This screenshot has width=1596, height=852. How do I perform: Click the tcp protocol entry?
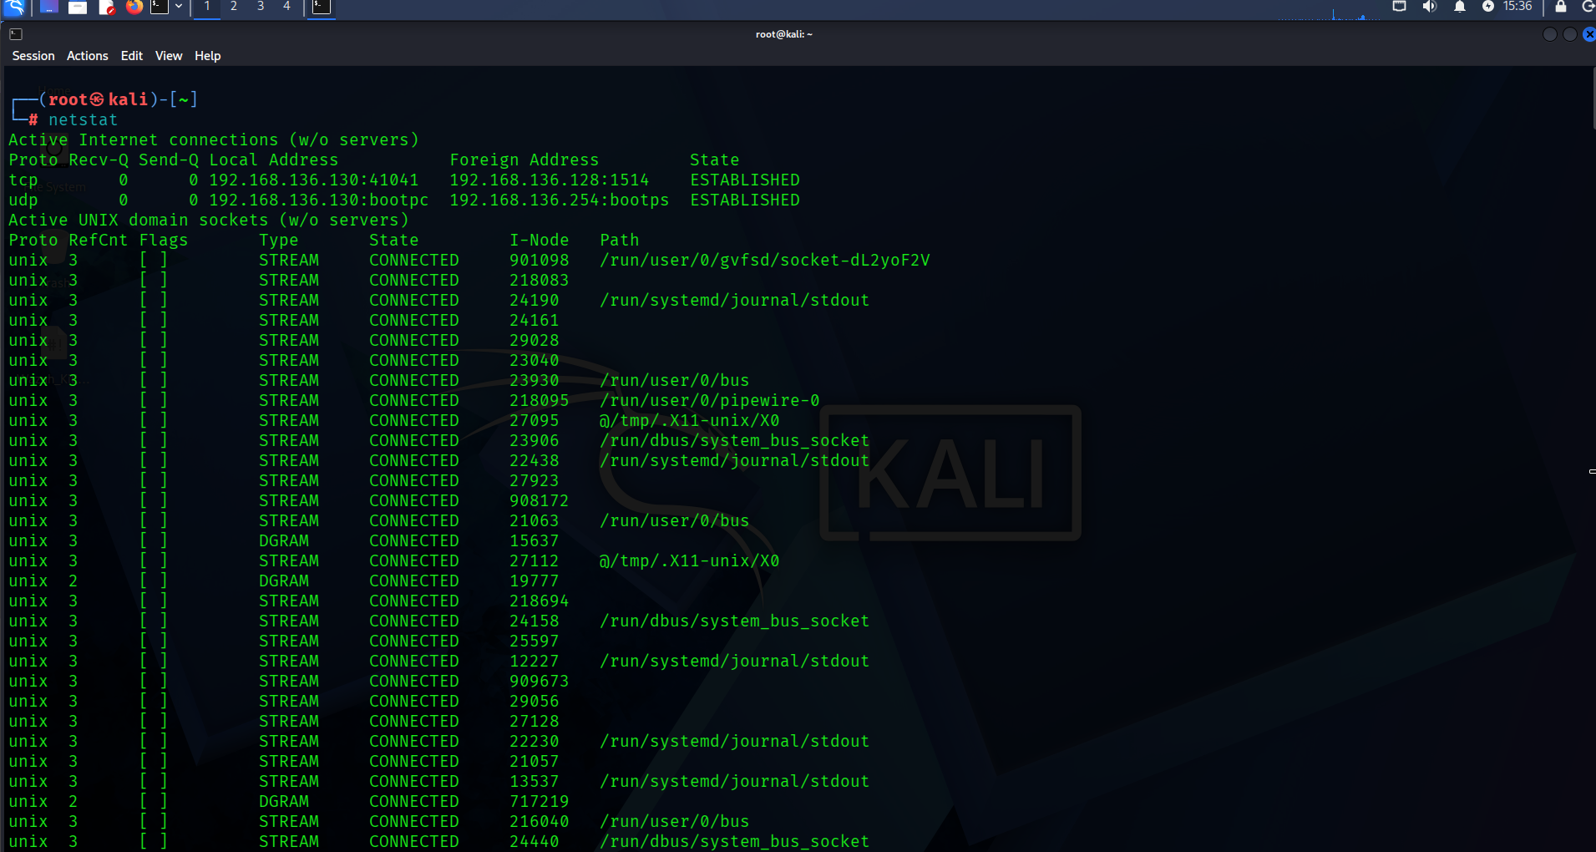(x=23, y=180)
